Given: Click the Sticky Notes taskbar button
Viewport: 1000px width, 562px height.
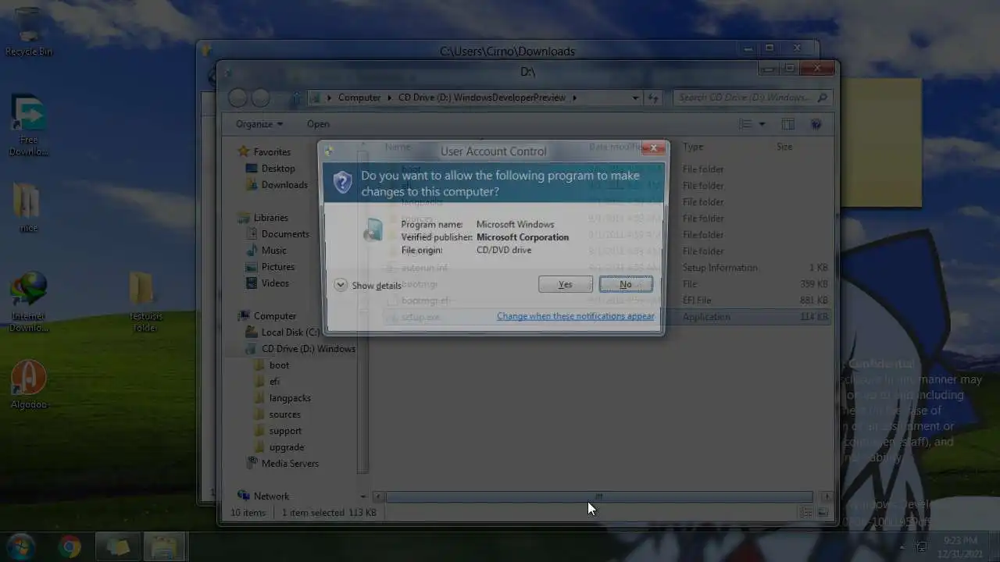Looking at the screenshot, I should 117,547.
